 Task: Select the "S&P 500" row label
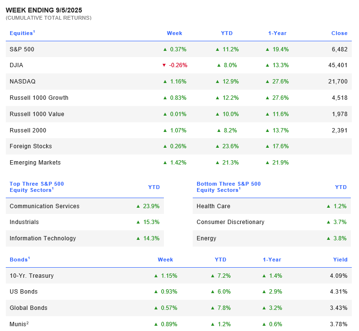point(22,49)
